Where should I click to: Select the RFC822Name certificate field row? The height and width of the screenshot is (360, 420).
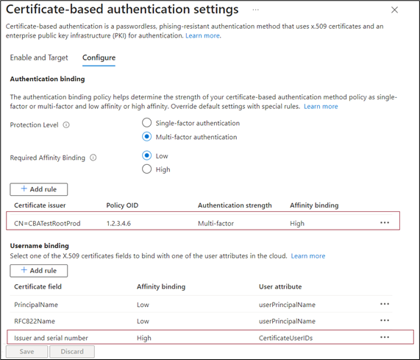click(201, 321)
